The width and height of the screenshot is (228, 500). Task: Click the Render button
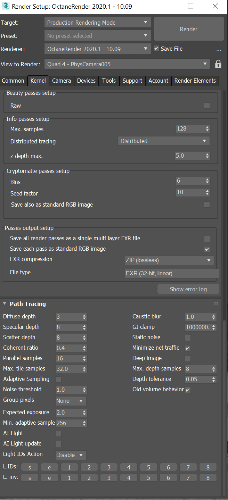tap(189, 30)
